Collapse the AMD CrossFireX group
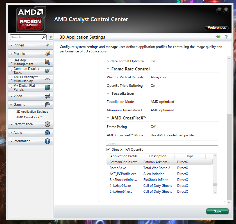The height and width of the screenshot is (224, 236). coord(108,118)
